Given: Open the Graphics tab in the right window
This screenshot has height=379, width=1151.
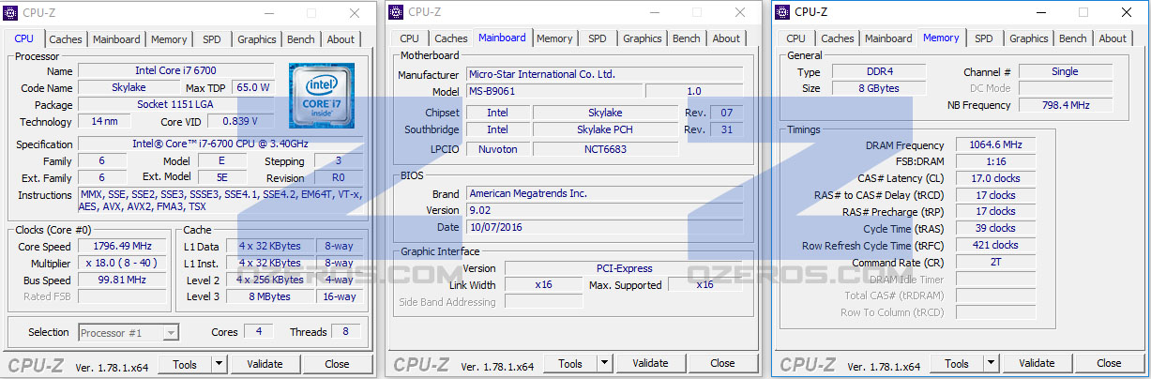Looking at the screenshot, I should (1029, 39).
